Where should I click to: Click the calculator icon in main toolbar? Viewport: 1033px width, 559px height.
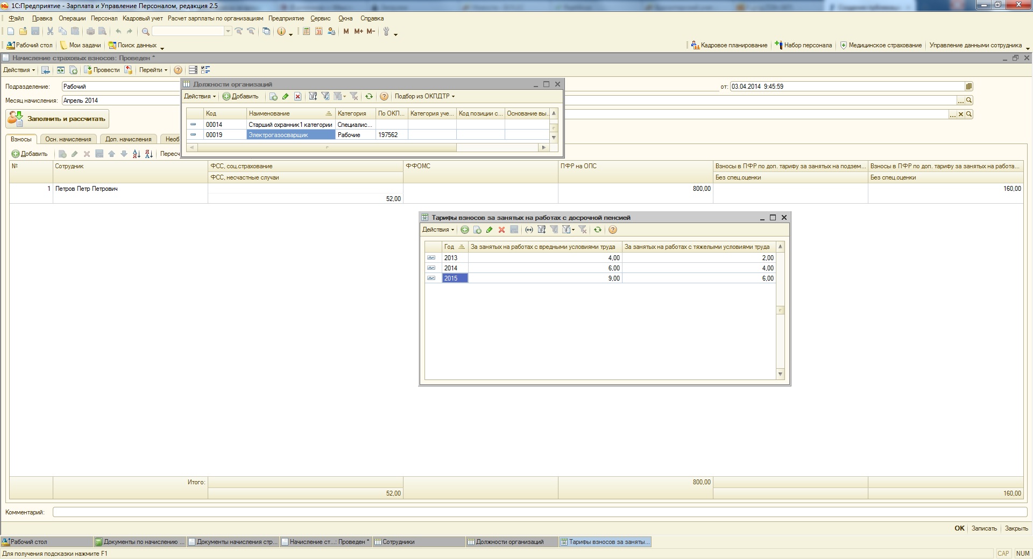(306, 32)
